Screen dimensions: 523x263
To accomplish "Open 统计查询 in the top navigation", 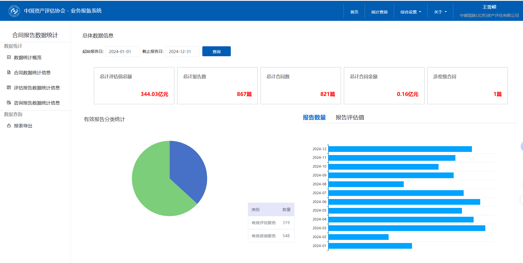I will [379, 12].
